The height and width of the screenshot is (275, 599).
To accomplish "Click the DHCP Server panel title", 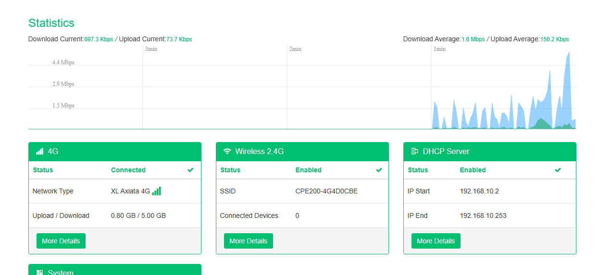I will 446,151.
